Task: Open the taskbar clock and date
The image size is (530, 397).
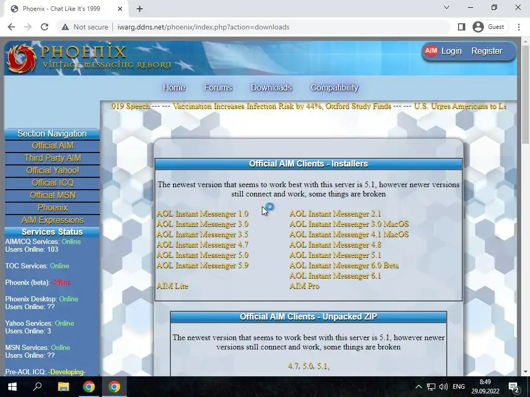Action: pyautogui.click(x=485, y=387)
